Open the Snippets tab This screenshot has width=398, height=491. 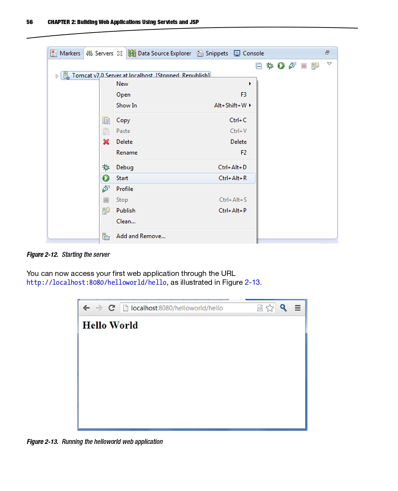coord(213,53)
